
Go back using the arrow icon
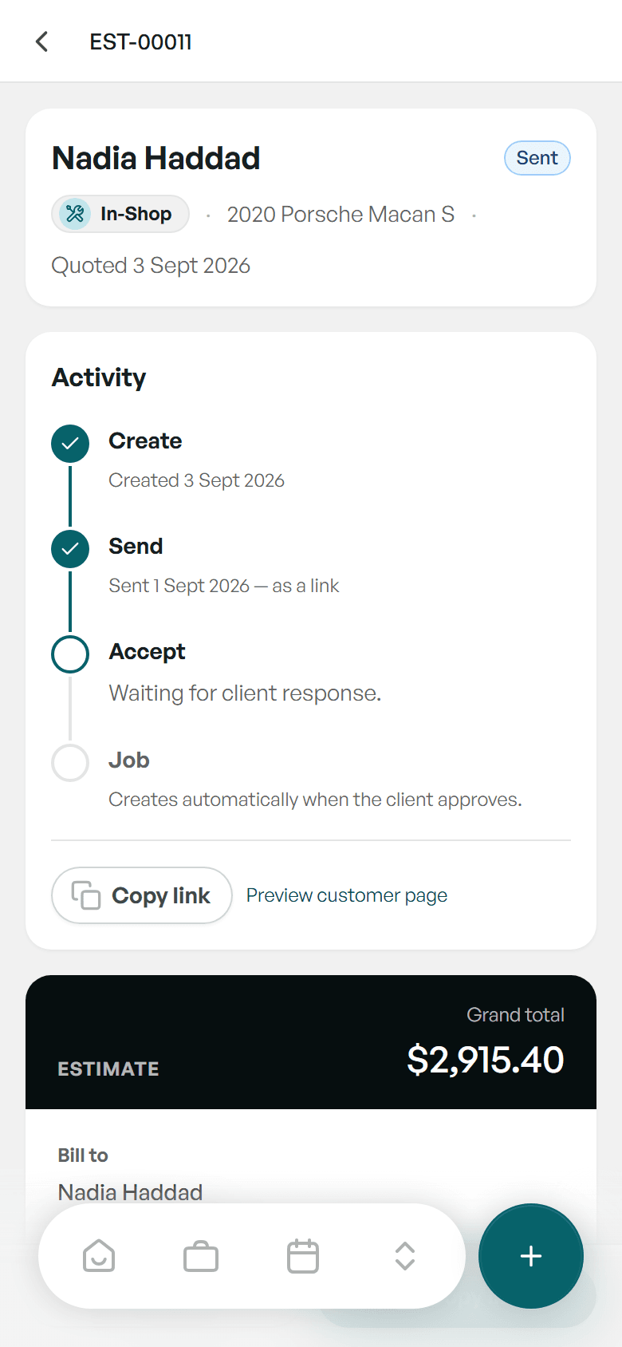(42, 41)
